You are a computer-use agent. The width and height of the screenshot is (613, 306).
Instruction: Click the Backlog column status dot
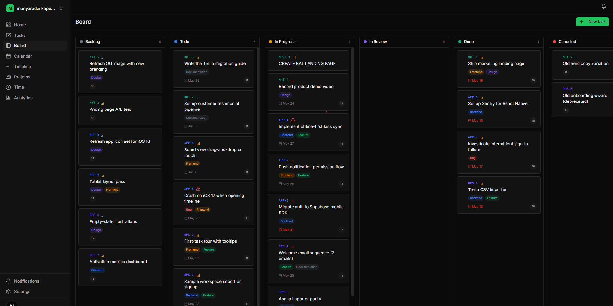[x=81, y=42]
